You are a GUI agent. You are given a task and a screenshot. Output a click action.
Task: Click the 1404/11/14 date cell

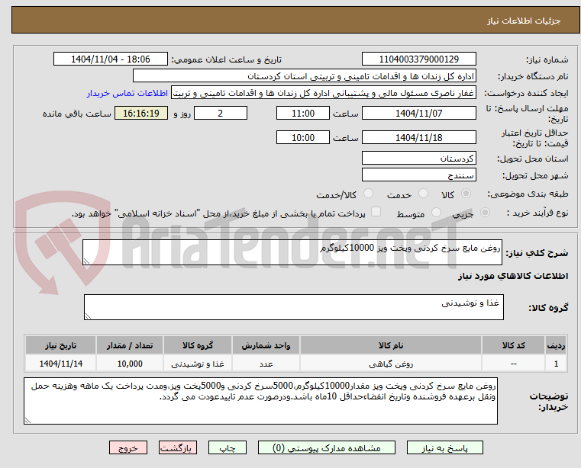click(61, 364)
